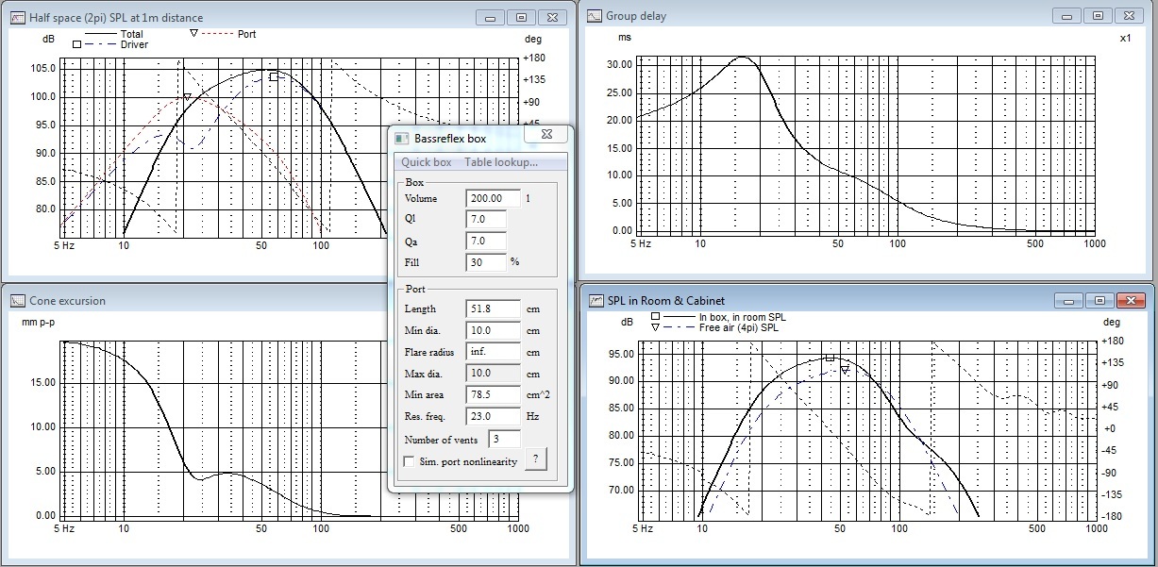1158x567 pixels.
Task: Click the Group delay window icon
Action: [595, 15]
